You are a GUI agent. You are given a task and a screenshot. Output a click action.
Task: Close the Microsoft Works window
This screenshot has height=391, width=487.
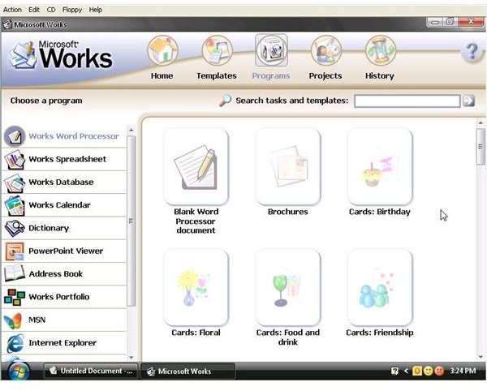click(x=471, y=22)
